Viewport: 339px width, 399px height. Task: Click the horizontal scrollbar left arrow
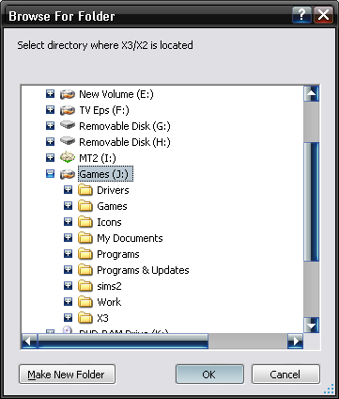[x=29, y=341]
